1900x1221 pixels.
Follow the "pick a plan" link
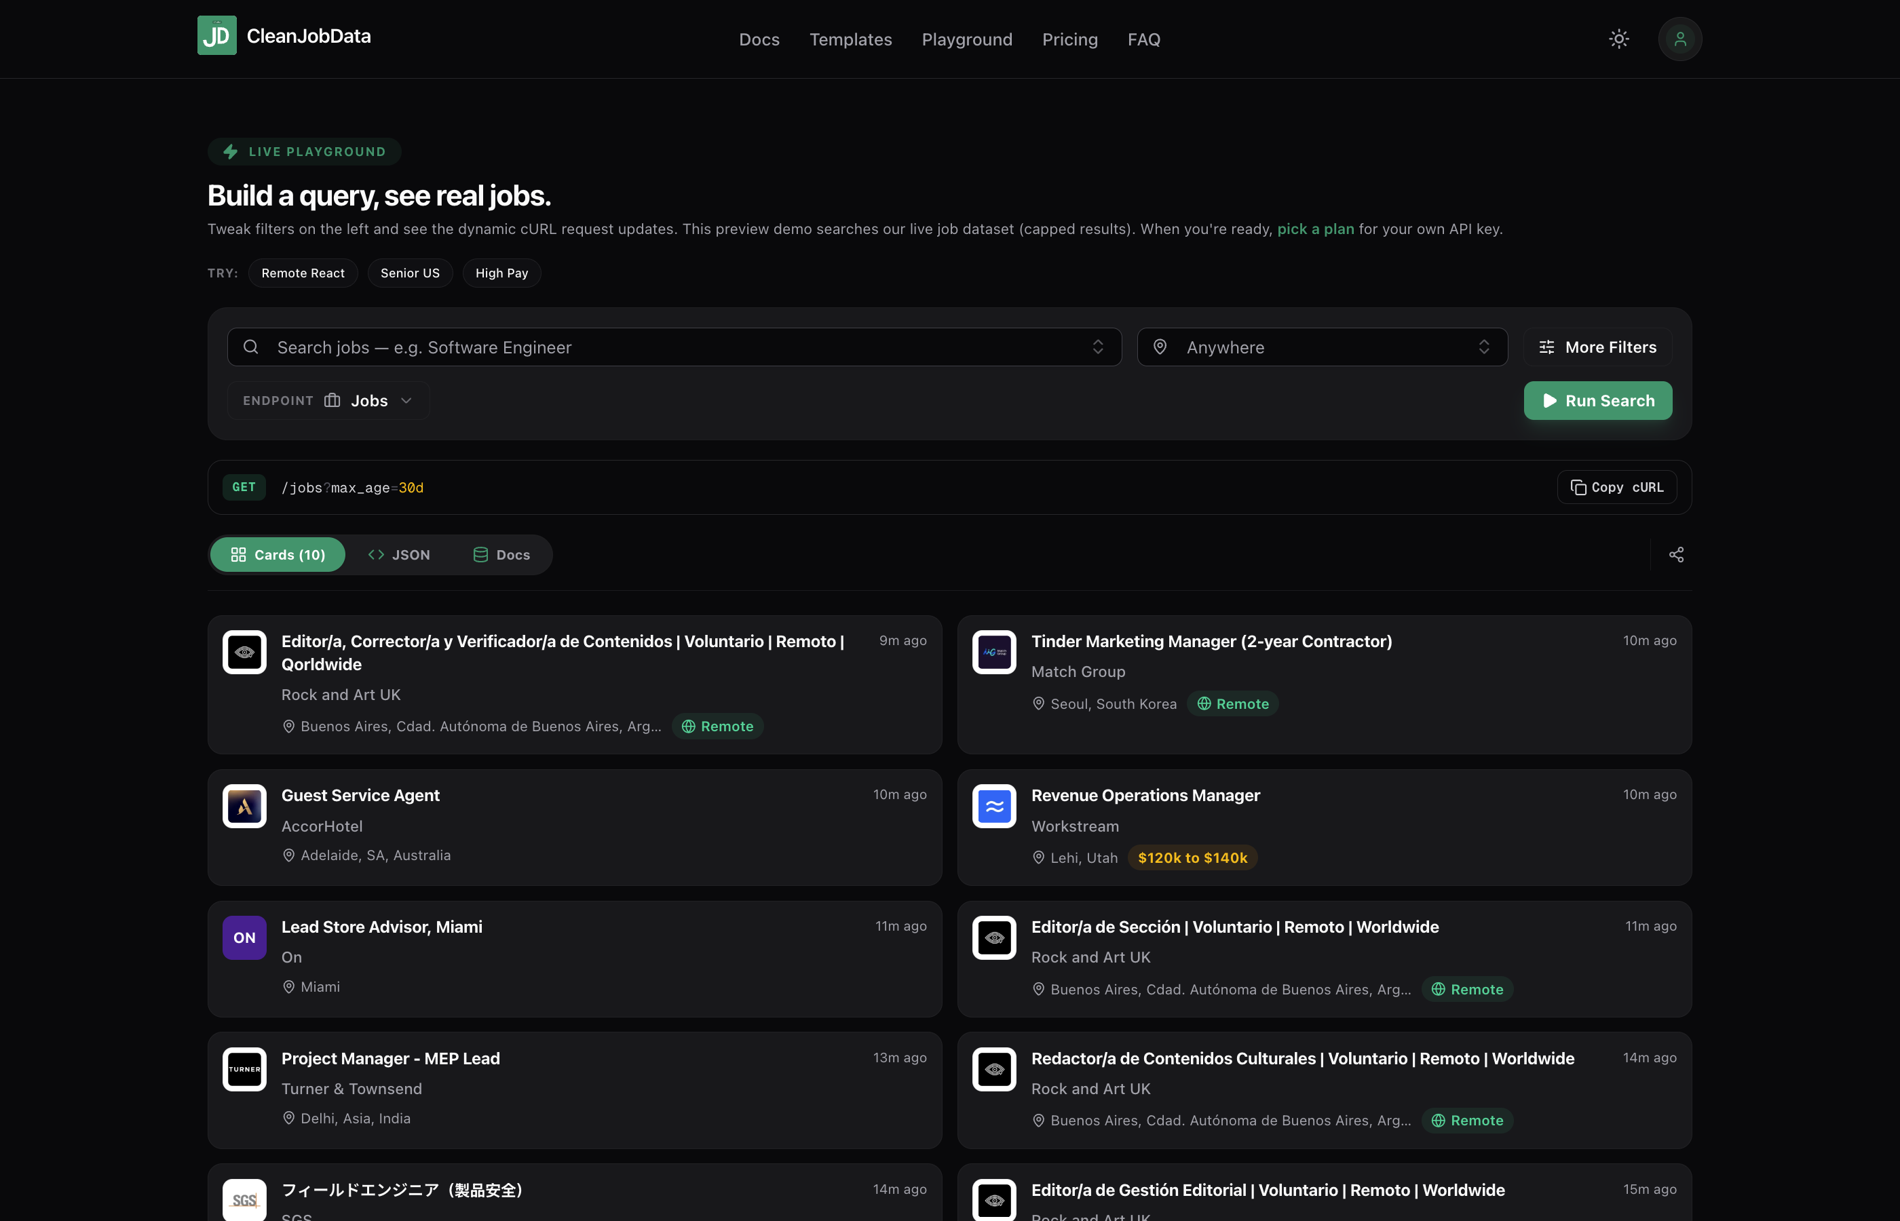[x=1315, y=229]
